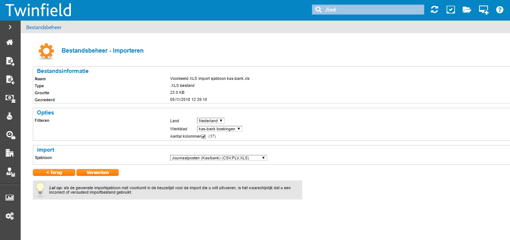The height and width of the screenshot is (240, 510).
Task: Open the help question mark icon
Action: tap(500, 10)
